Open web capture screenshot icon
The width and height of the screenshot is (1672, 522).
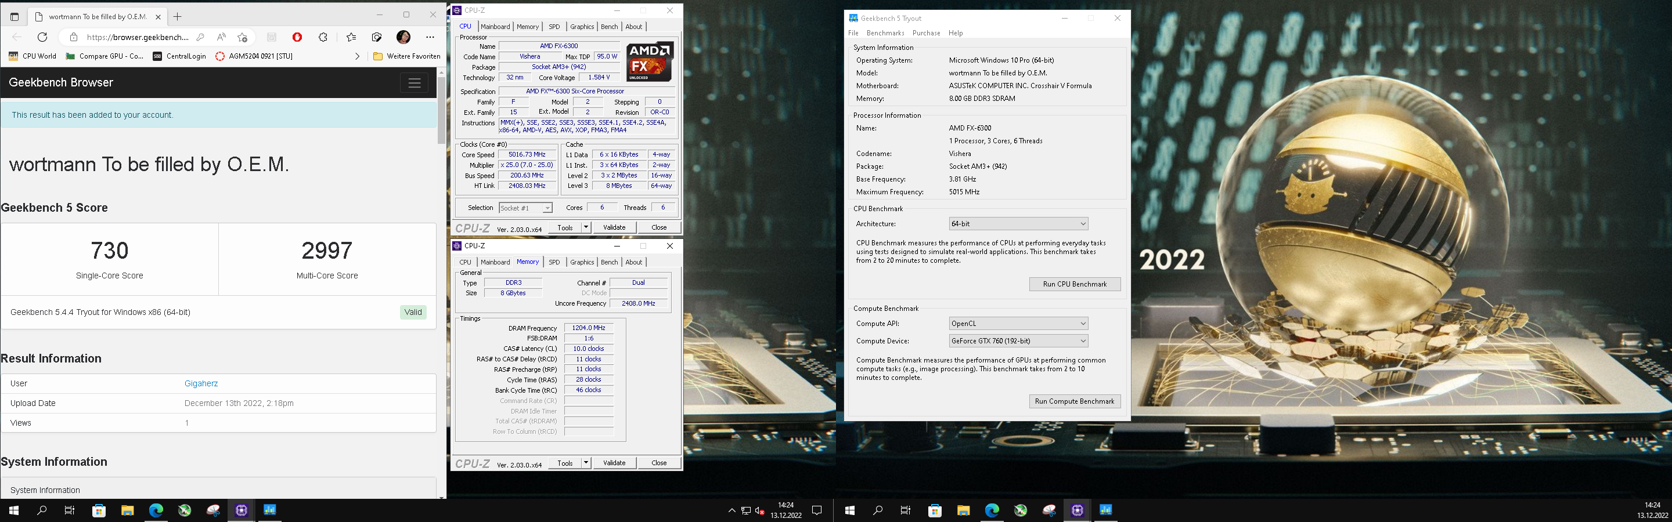377,37
